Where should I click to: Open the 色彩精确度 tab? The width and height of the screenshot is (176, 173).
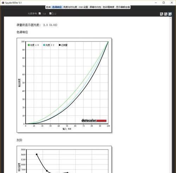pos(108,7)
